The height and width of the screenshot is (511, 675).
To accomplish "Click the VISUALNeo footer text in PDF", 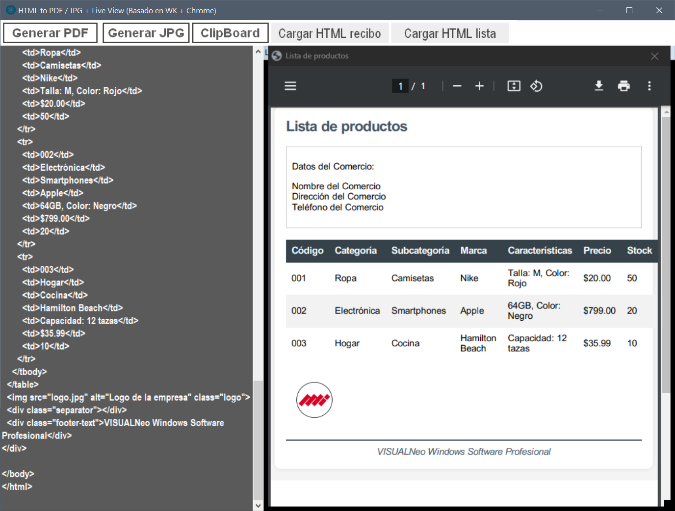I will pyautogui.click(x=464, y=452).
